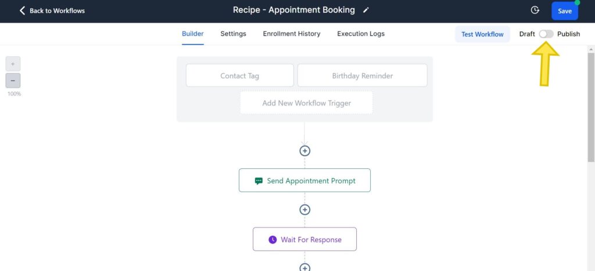Image resolution: width=595 pixels, height=271 pixels.
Task: Select the Send Appointment Prompt action
Action: pyautogui.click(x=304, y=180)
